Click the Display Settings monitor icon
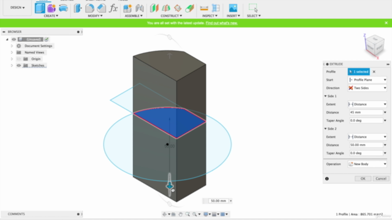Viewport: 392px width, 220px height. pos(206,215)
